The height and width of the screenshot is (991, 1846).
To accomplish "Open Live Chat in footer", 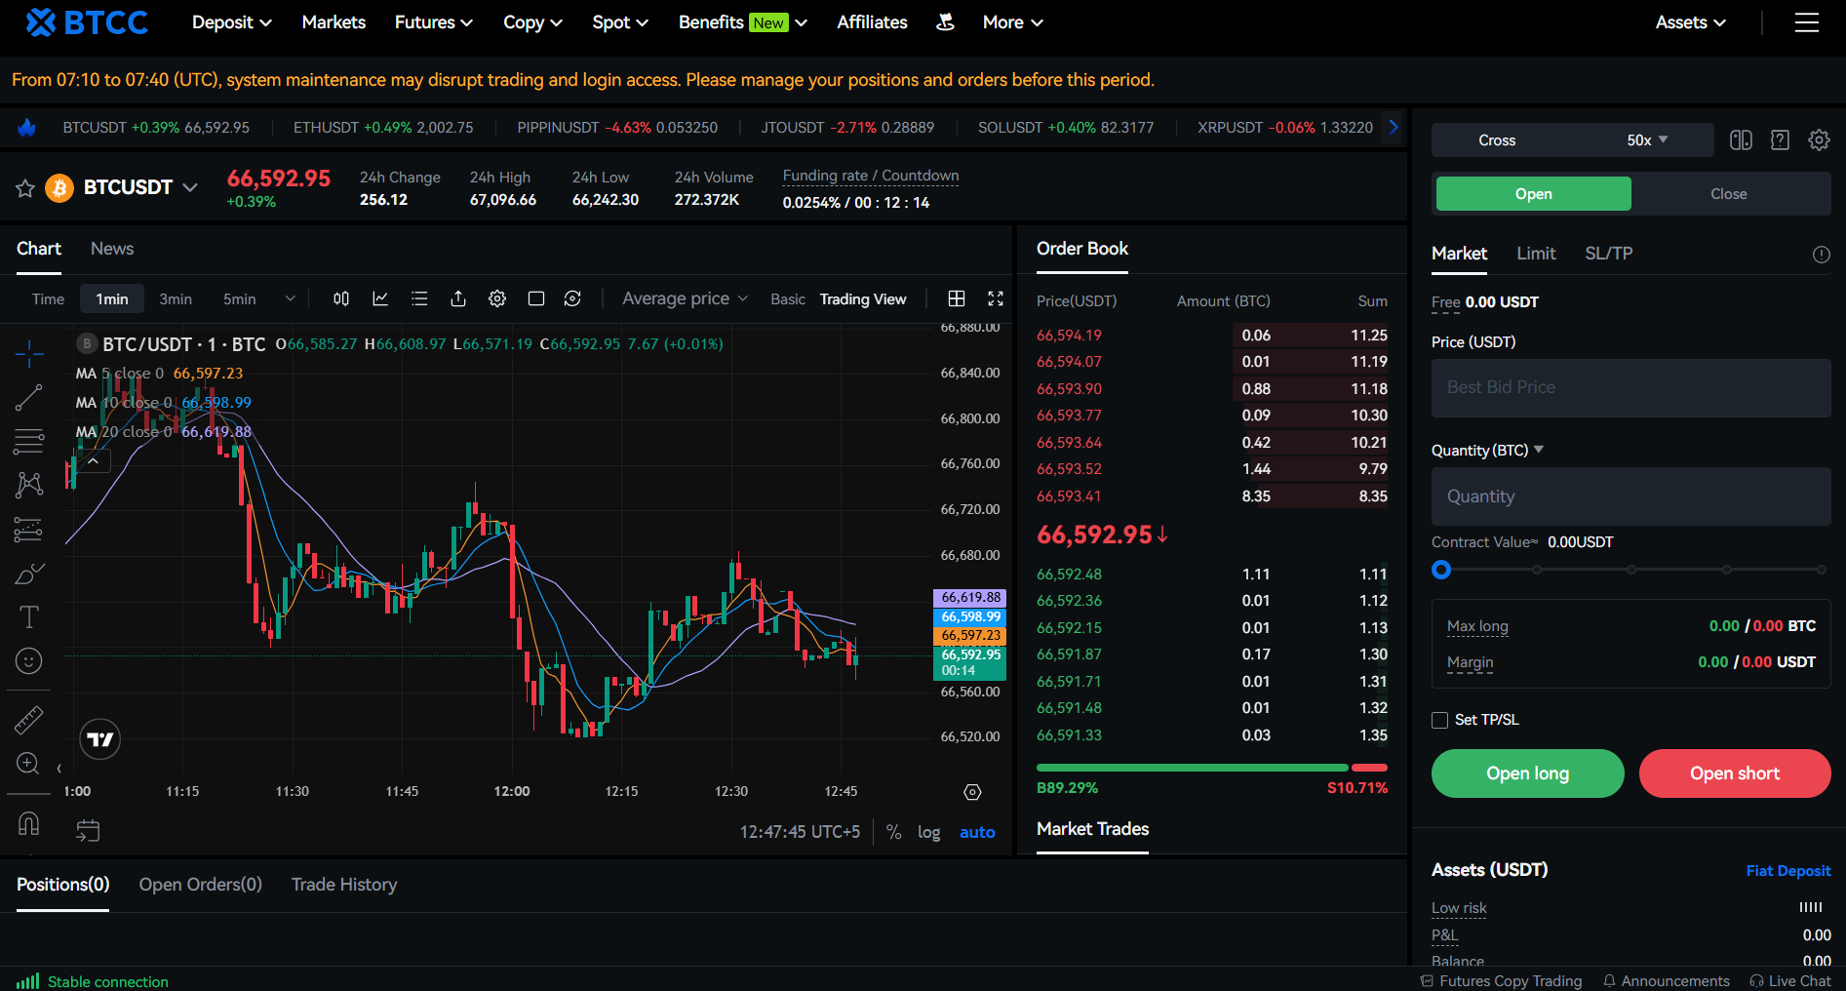I will pos(1790,980).
